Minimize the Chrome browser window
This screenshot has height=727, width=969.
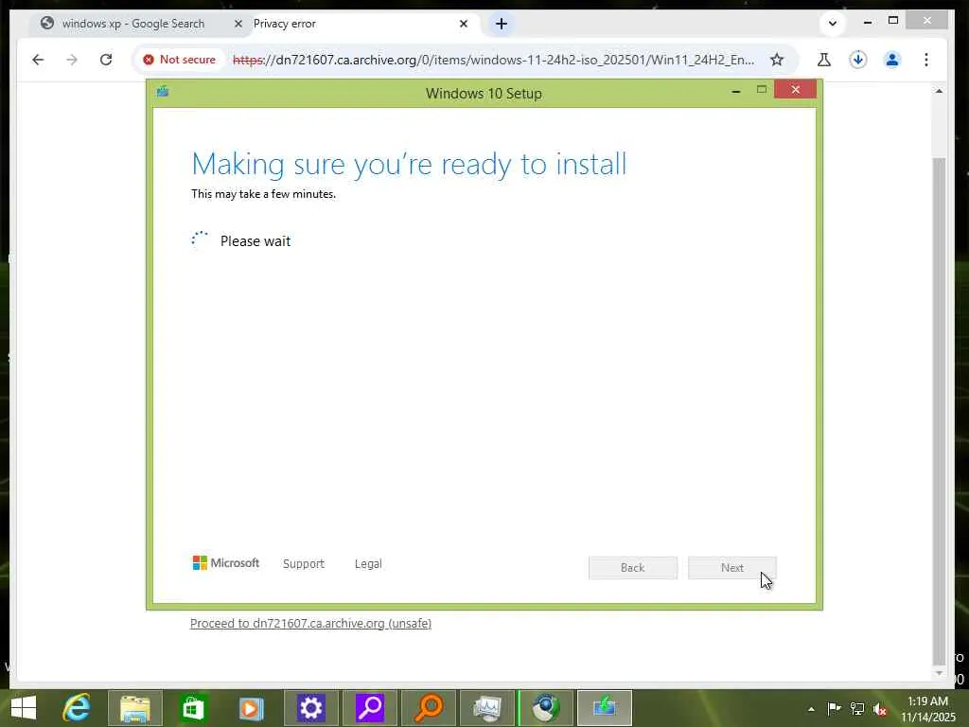click(x=868, y=23)
